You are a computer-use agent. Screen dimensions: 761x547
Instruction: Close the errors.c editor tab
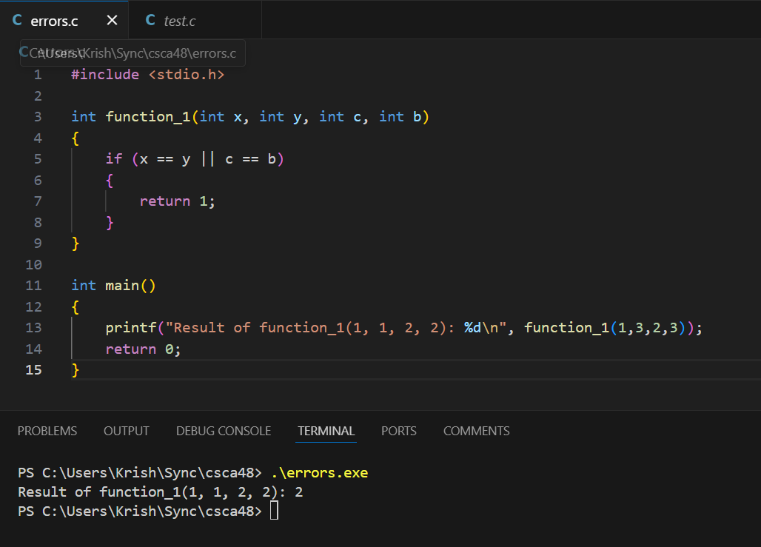pos(112,21)
